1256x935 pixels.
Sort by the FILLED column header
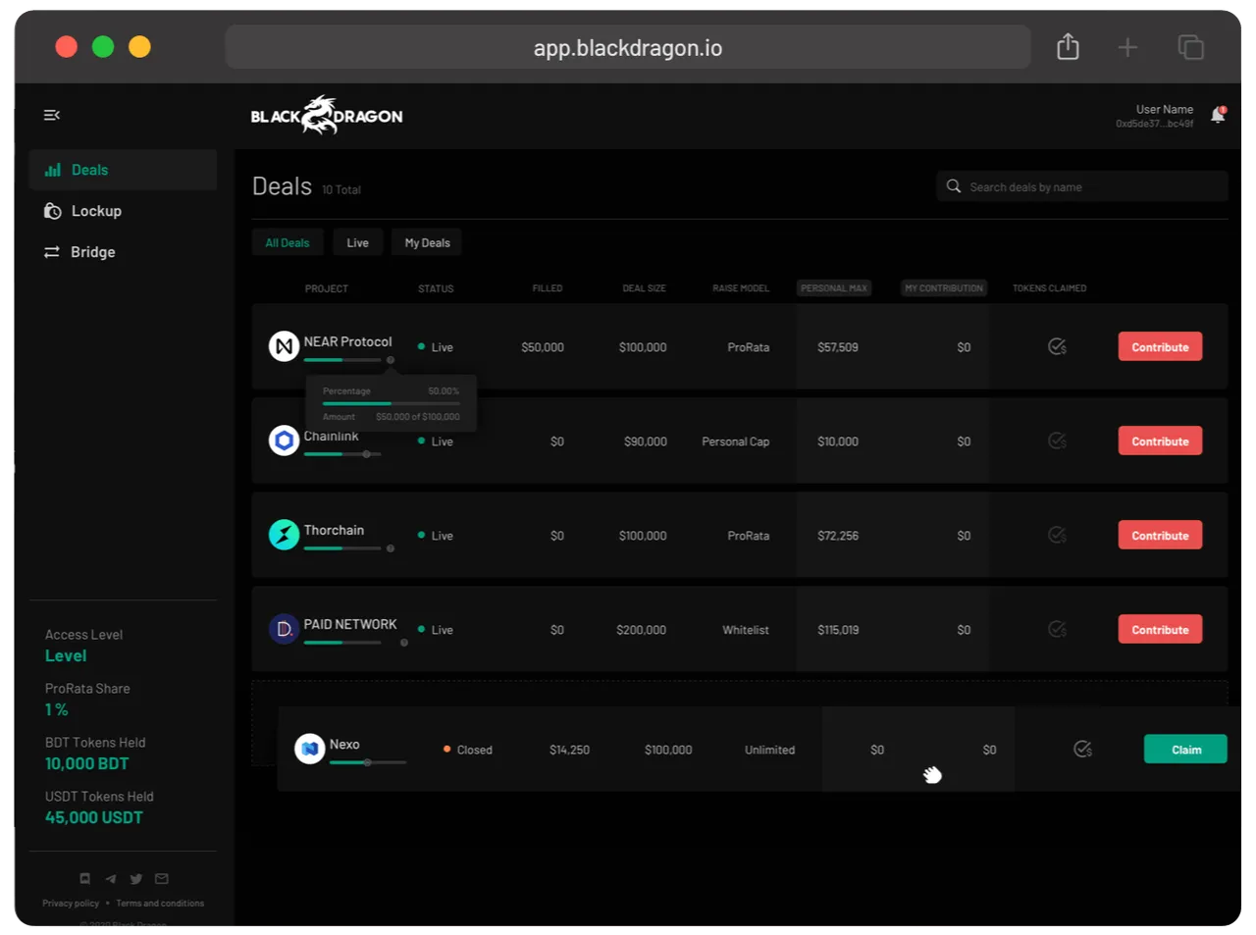point(548,288)
